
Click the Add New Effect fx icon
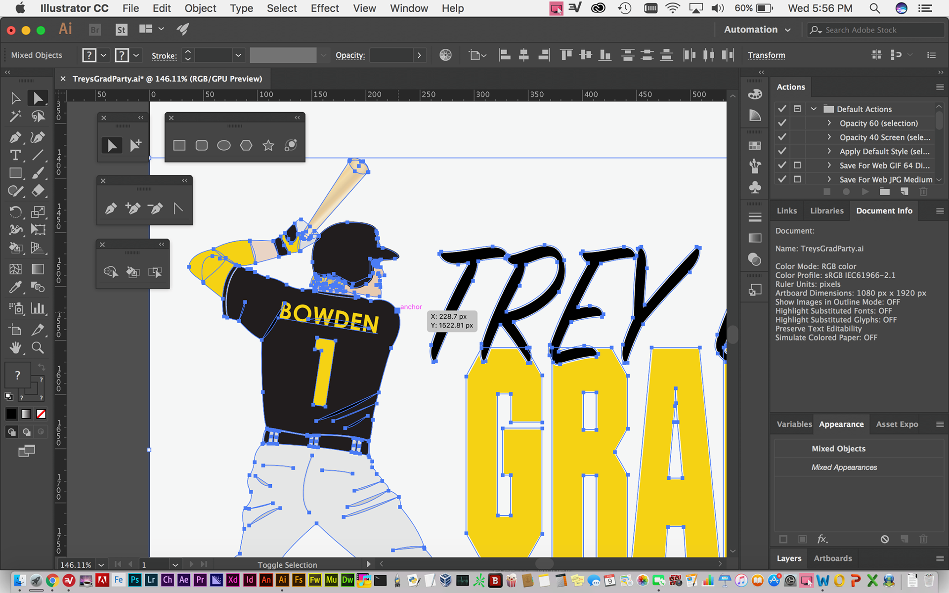click(822, 539)
